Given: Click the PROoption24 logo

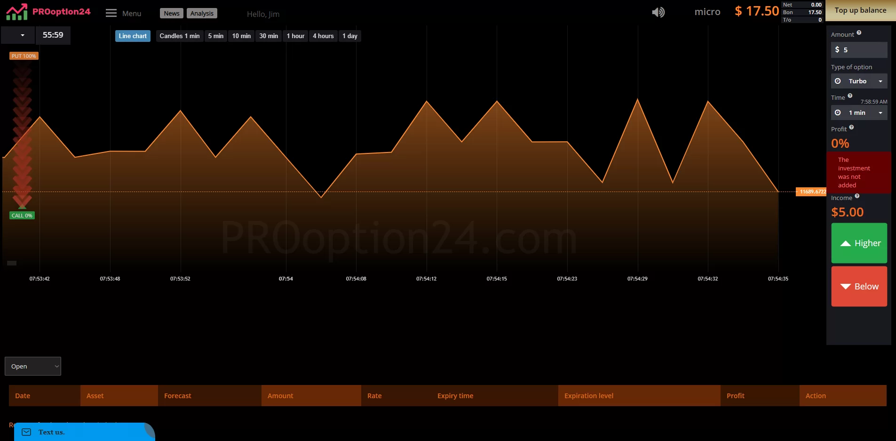Looking at the screenshot, I should 48,12.
